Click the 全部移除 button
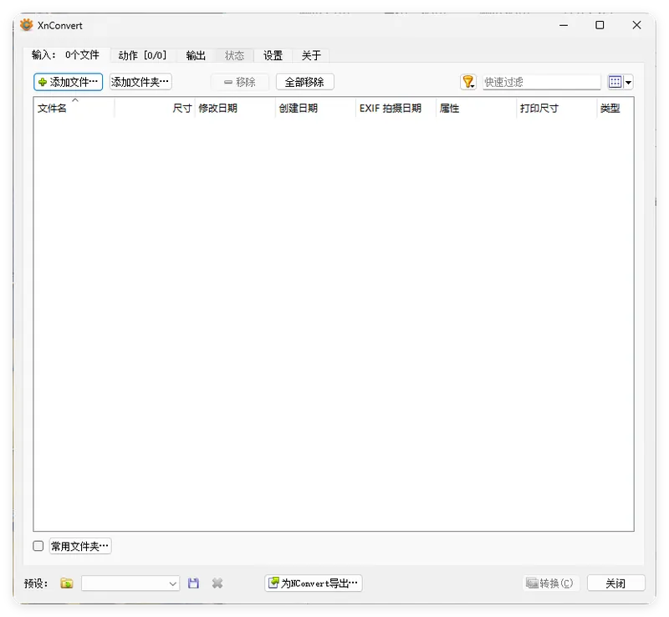Viewport: 669px width, 617px height. click(304, 82)
